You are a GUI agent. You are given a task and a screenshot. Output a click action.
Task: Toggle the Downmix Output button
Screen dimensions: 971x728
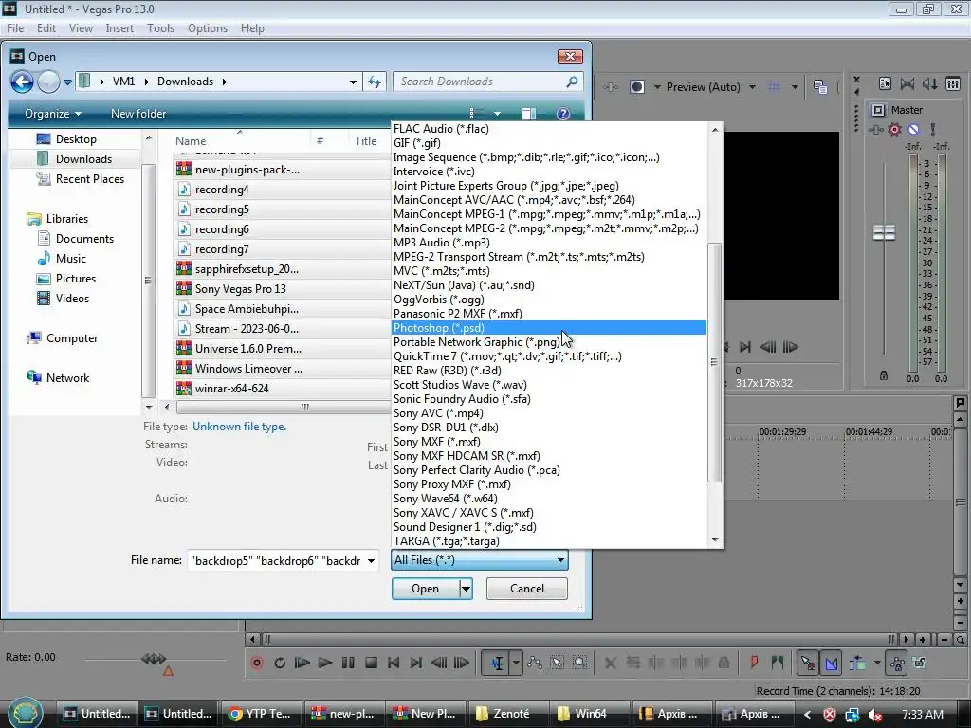907,83
